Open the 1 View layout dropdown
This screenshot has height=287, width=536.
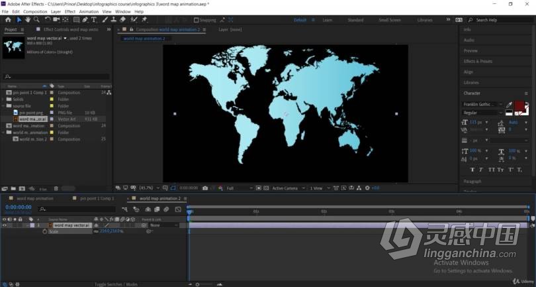[320, 188]
